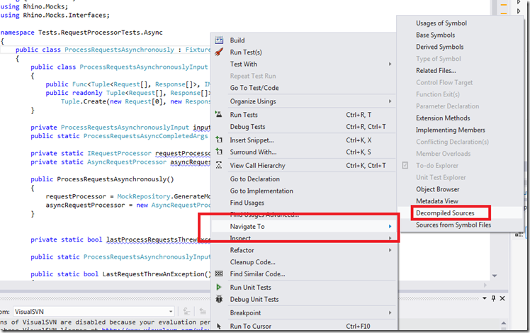530x333 pixels.
Task: Click the Insert Snippet icon
Action: pos(219,140)
